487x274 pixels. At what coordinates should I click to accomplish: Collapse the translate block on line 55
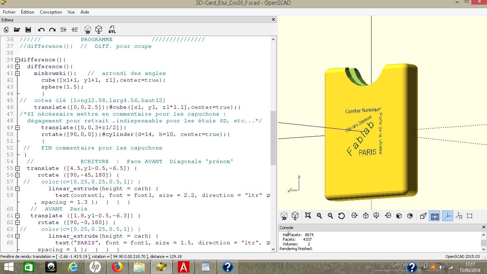pyautogui.click(x=17, y=168)
